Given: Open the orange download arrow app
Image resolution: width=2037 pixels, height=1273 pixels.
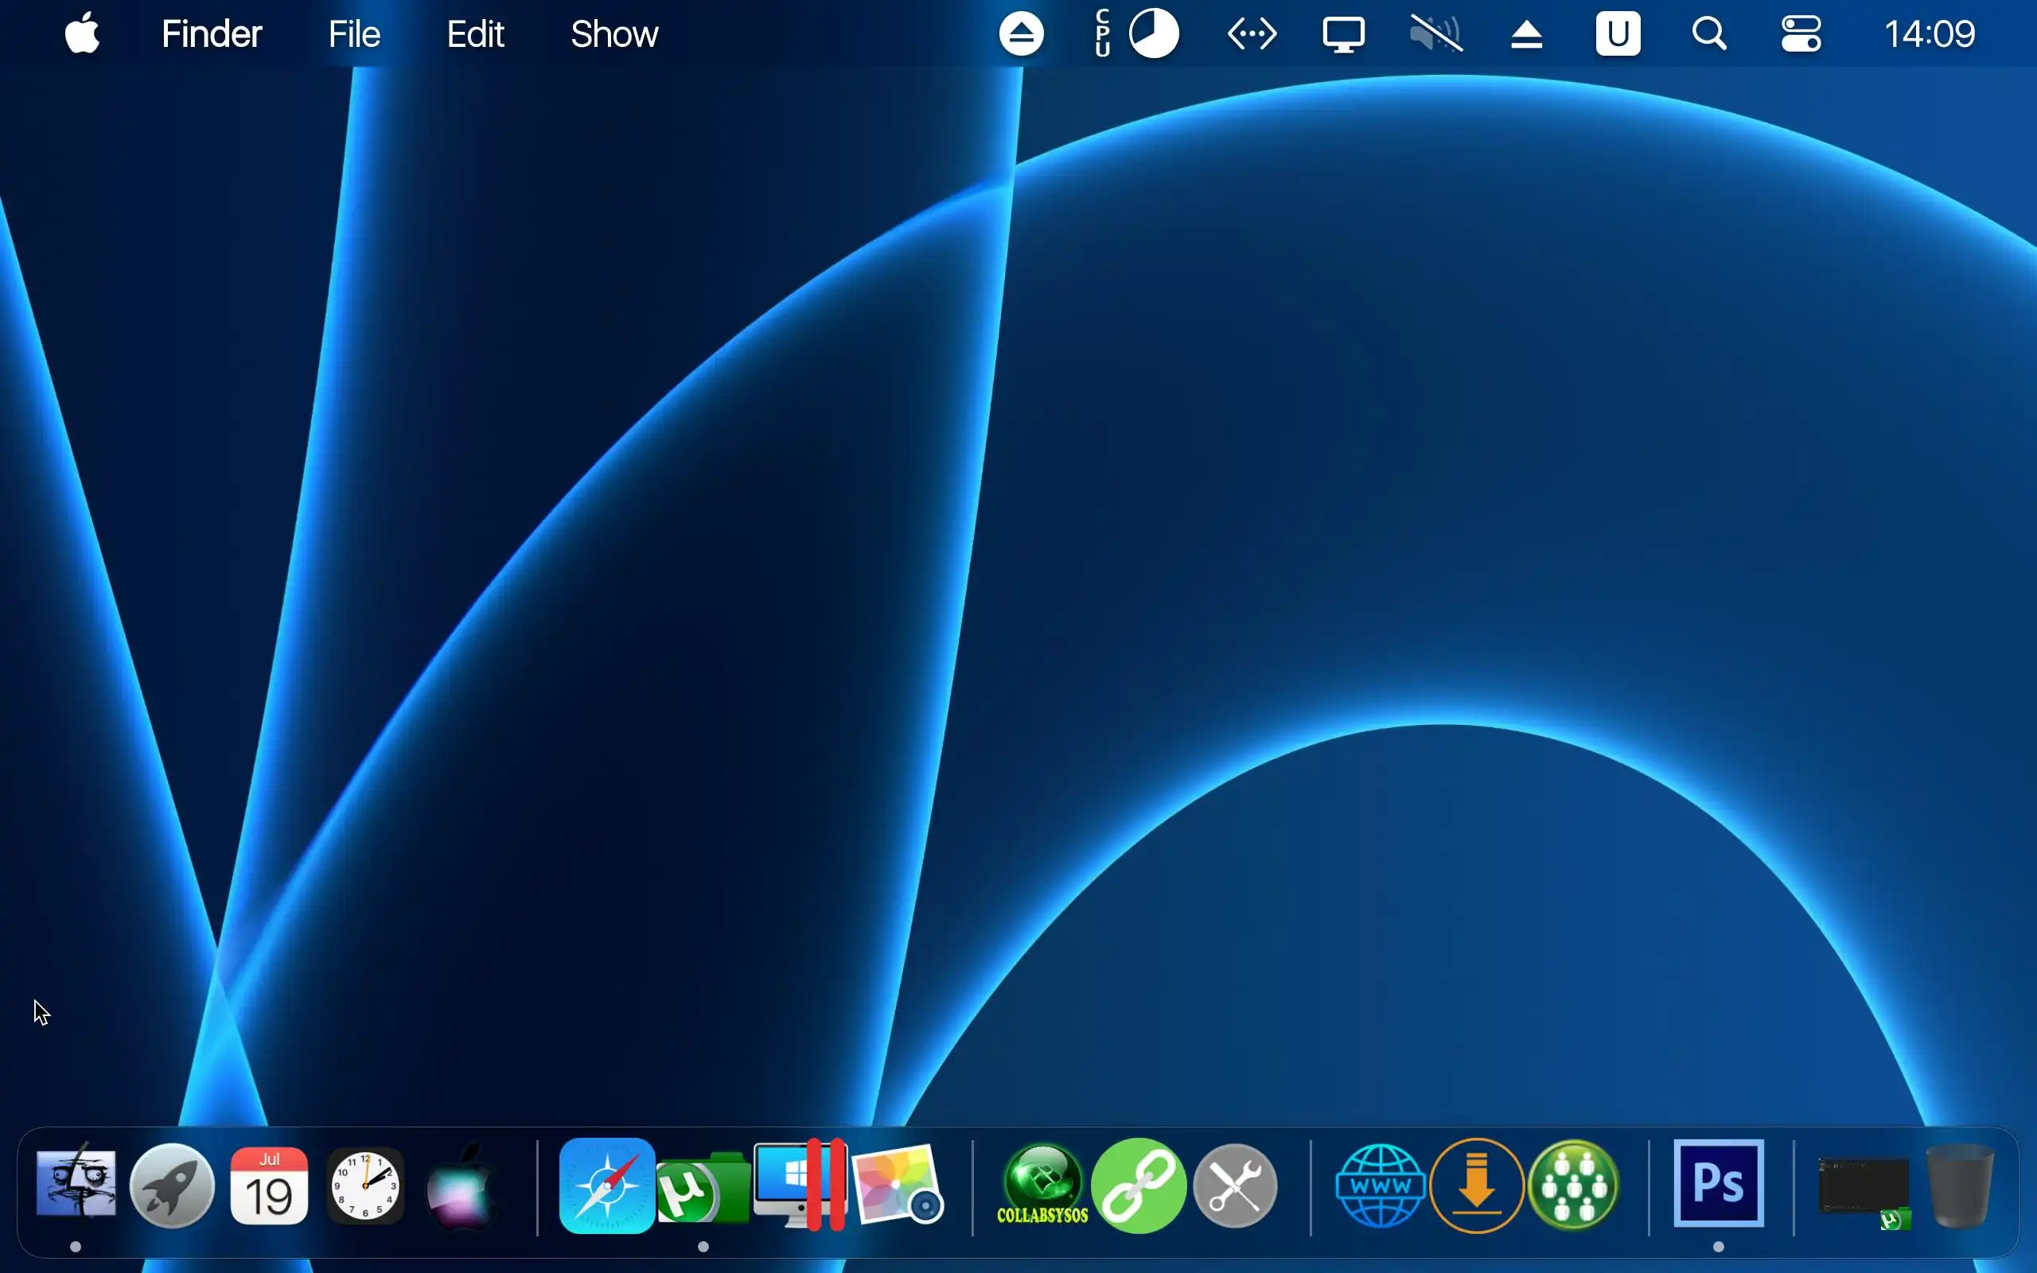Looking at the screenshot, I should pyautogui.click(x=1476, y=1185).
